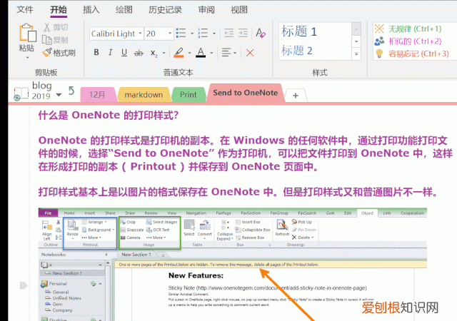Screen dimensions: 457x321
Task: Apply the 相似的 (Ctrl+2) tag
Action: (408, 41)
